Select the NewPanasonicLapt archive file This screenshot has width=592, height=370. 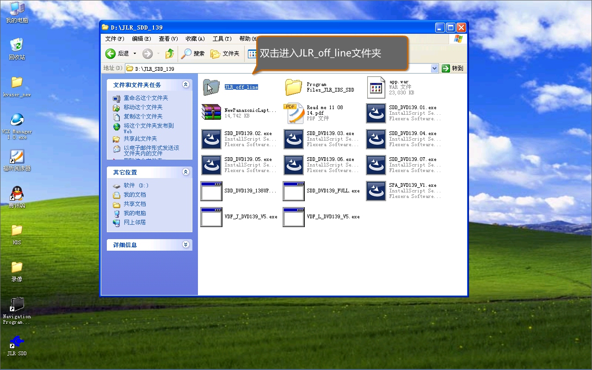click(211, 113)
